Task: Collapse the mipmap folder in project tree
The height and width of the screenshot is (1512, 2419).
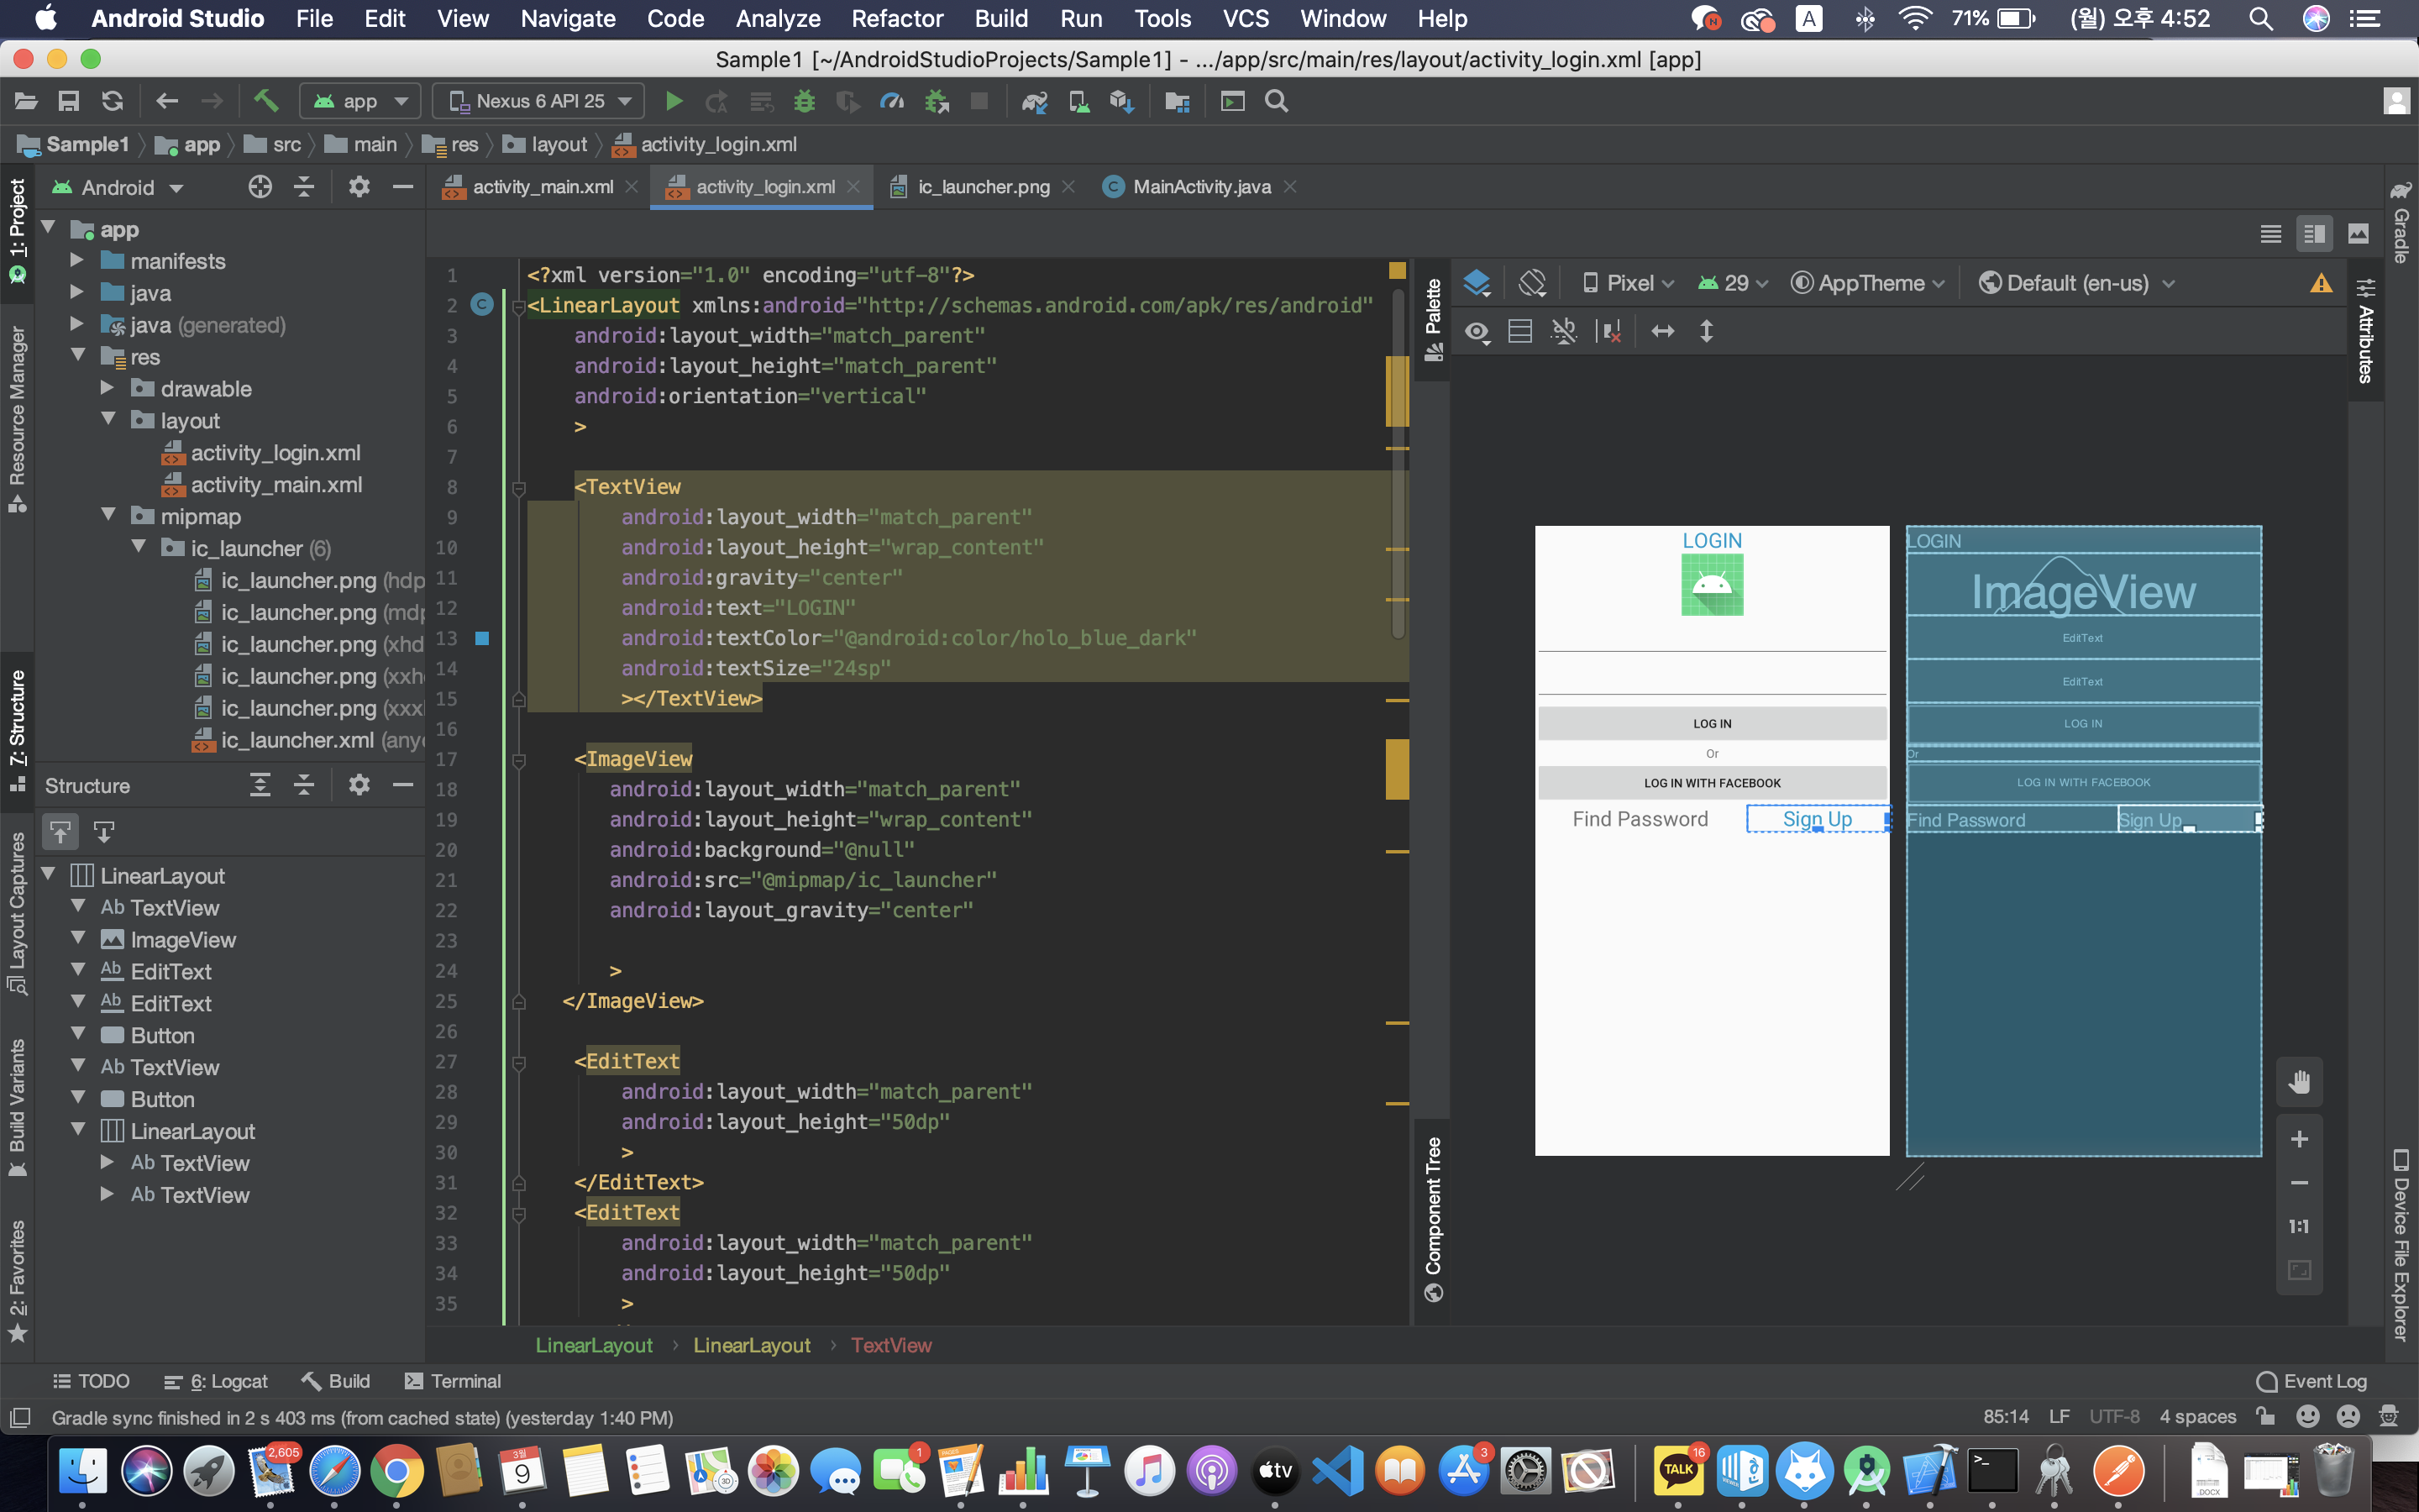Action: [108, 516]
